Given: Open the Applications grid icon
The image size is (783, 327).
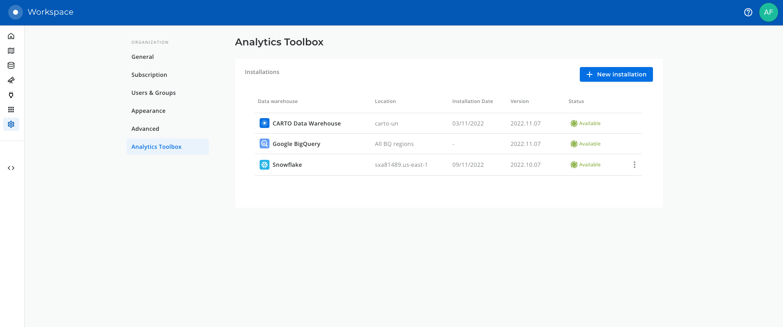Looking at the screenshot, I should click(x=11, y=110).
